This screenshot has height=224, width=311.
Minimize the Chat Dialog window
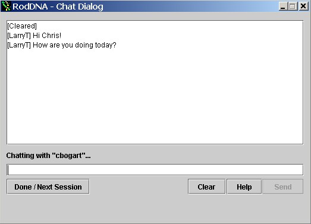coord(283,7)
